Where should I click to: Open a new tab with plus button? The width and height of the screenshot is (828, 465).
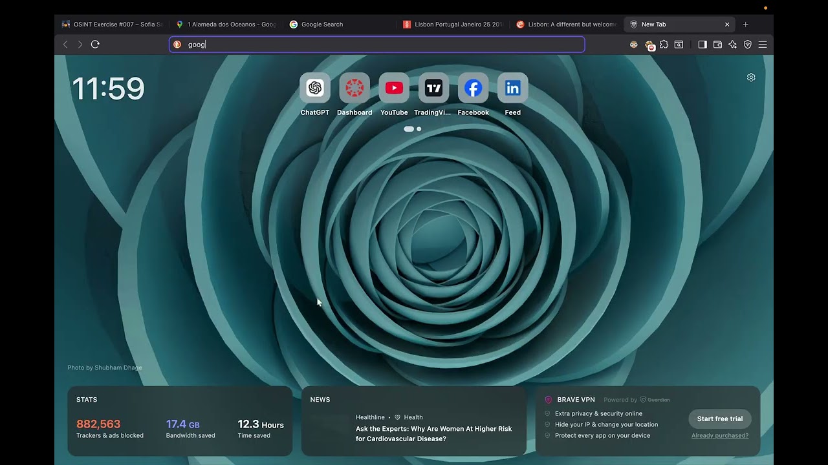click(745, 25)
